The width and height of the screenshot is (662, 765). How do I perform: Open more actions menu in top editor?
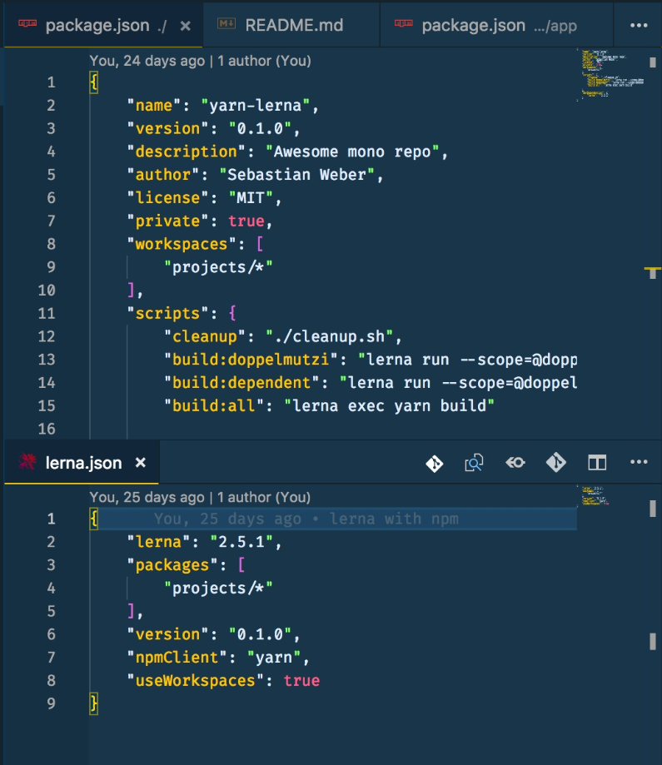pyautogui.click(x=639, y=25)
